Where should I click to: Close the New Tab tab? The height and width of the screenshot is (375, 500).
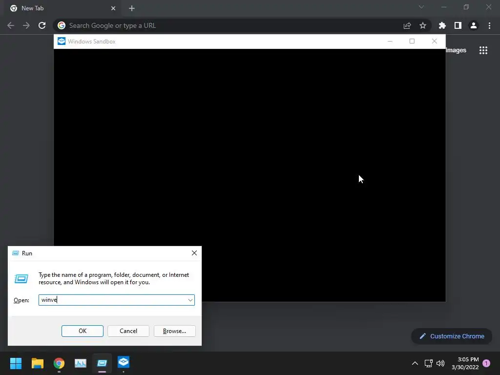tap(113, 8)
